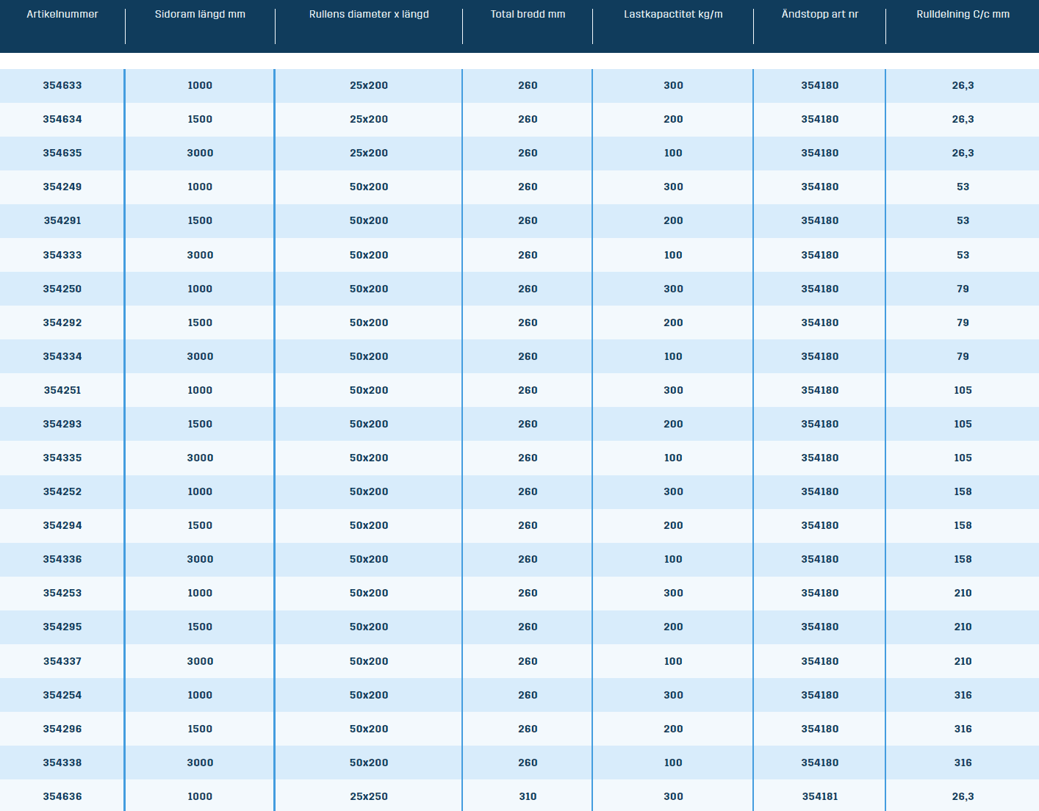
Task: Click the Artikelnummer column header
Action: (x=62, y=15)
